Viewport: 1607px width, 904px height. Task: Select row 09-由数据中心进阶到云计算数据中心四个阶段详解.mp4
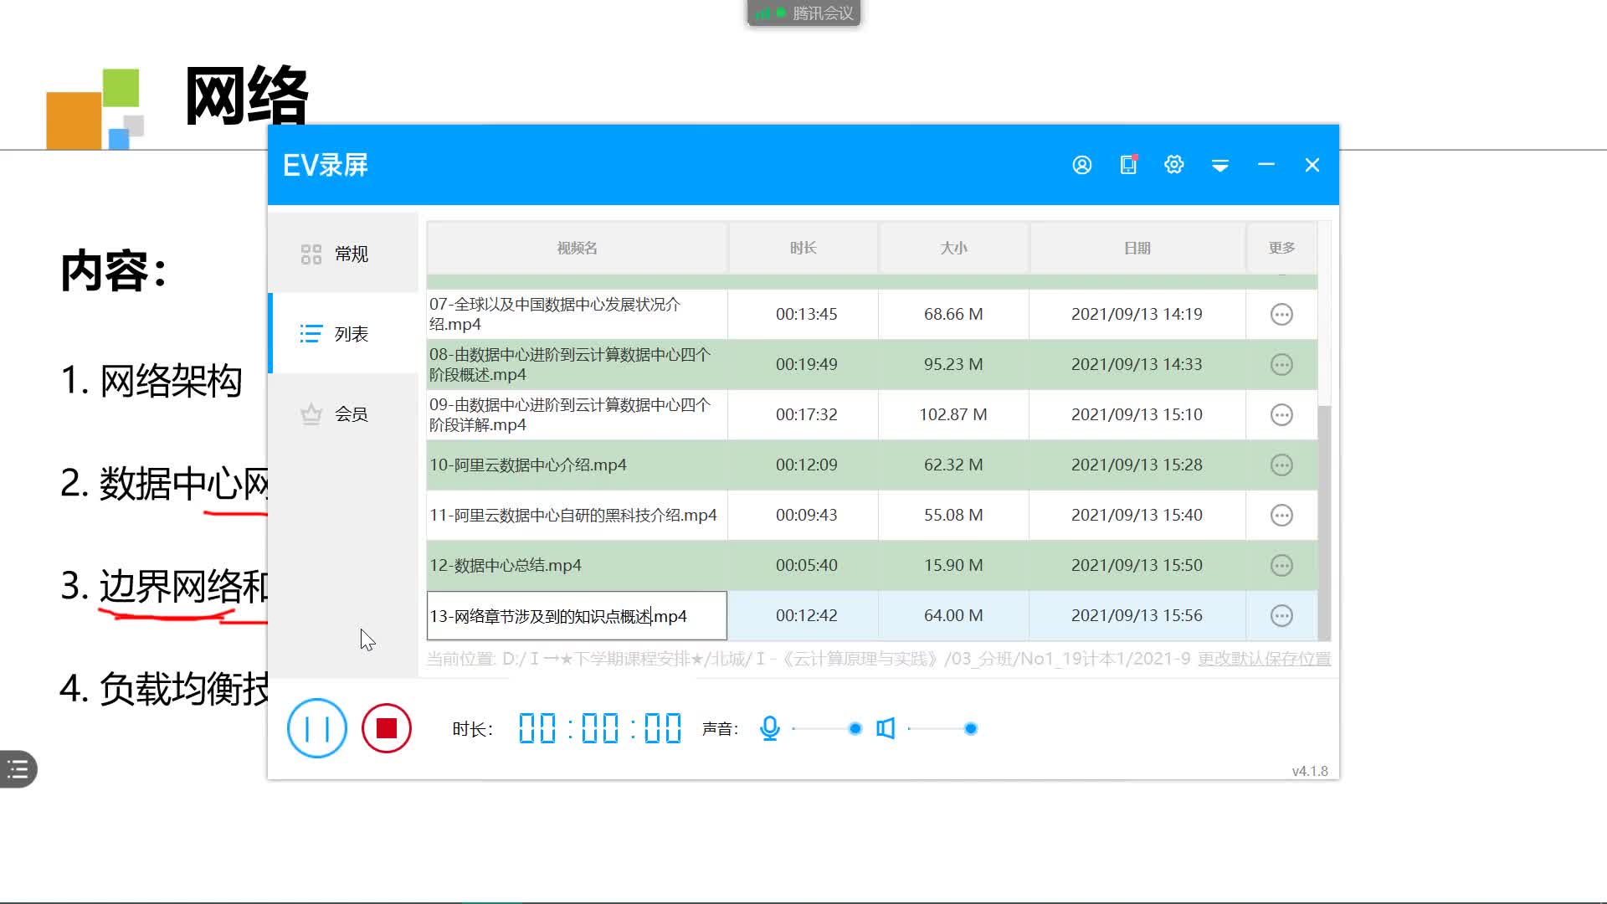pos(872,414)
